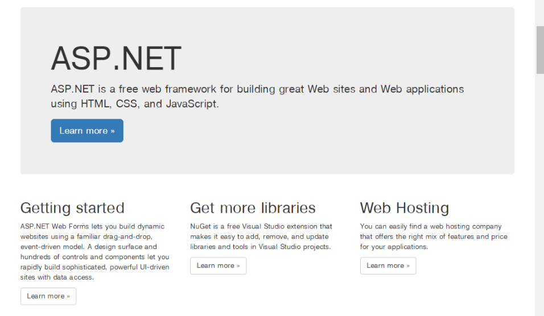
Task: Click the blue Learn more button under ASP.NET
Action: tap(87, 131)
